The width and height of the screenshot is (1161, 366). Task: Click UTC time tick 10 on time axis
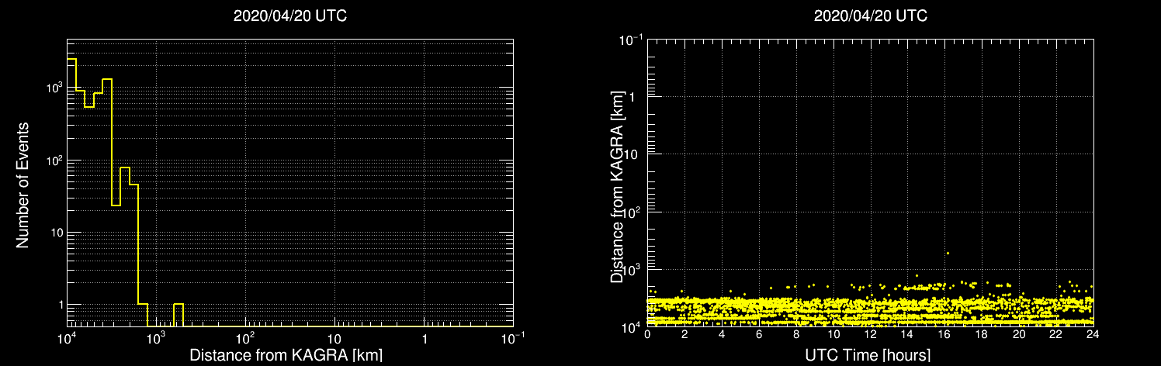pyautogui.click(x=833, y=334)
